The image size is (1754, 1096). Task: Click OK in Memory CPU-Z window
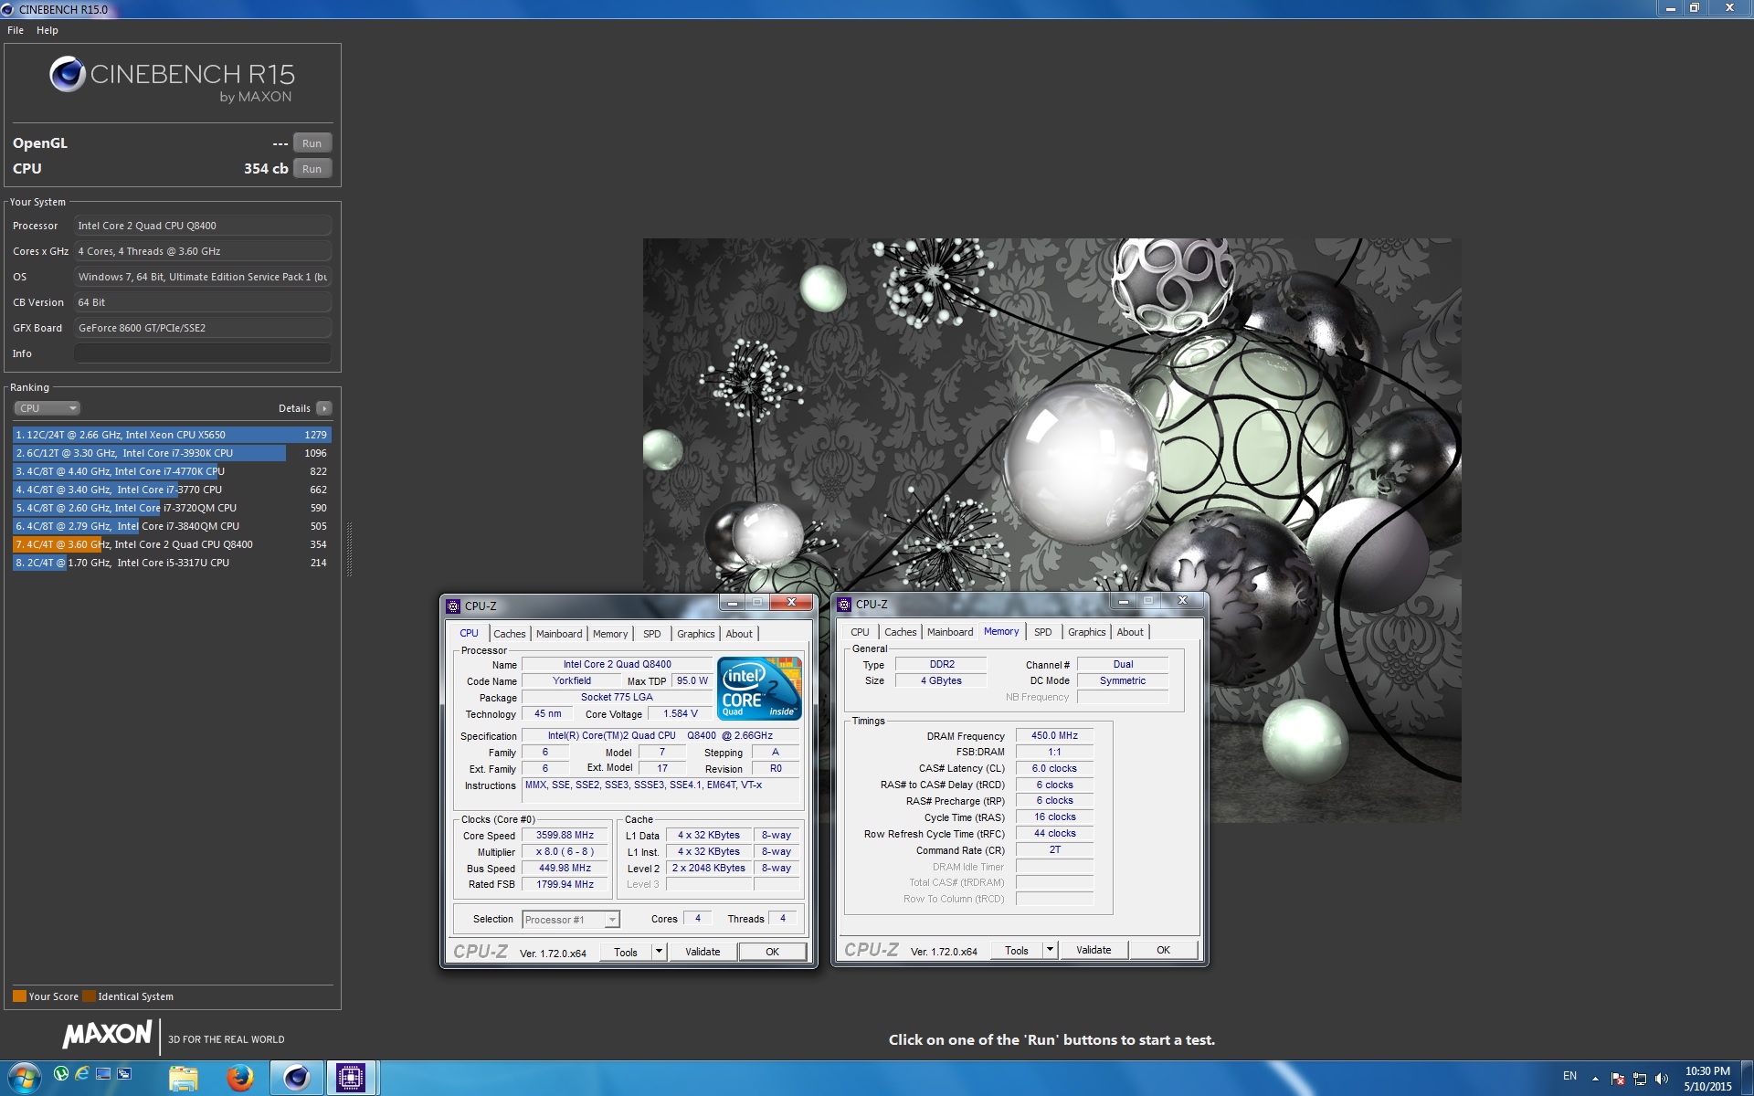1163,950
